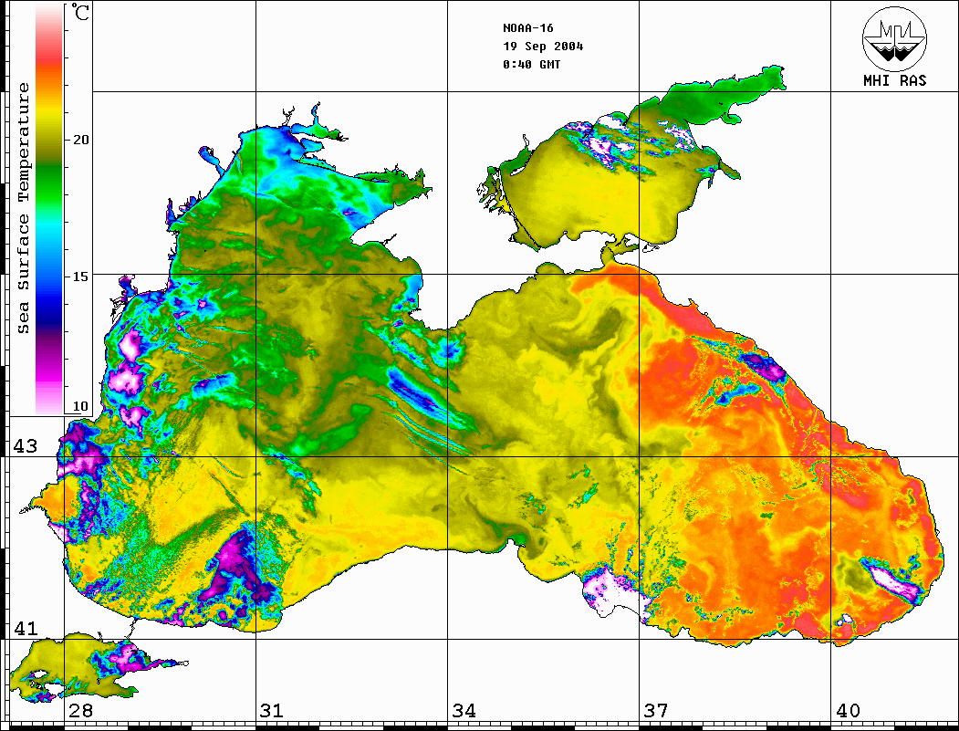This screenshot has width=959, height=731.
Task: Click the longitude label 28
Action: pyautogui.click(x=80, y=711)
